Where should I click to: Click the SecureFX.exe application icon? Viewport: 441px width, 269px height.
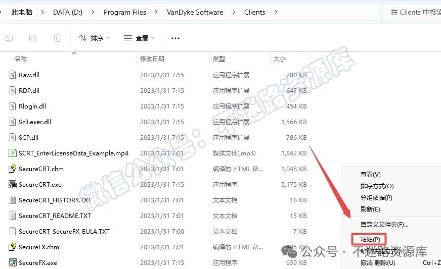[x=12, y=263]
